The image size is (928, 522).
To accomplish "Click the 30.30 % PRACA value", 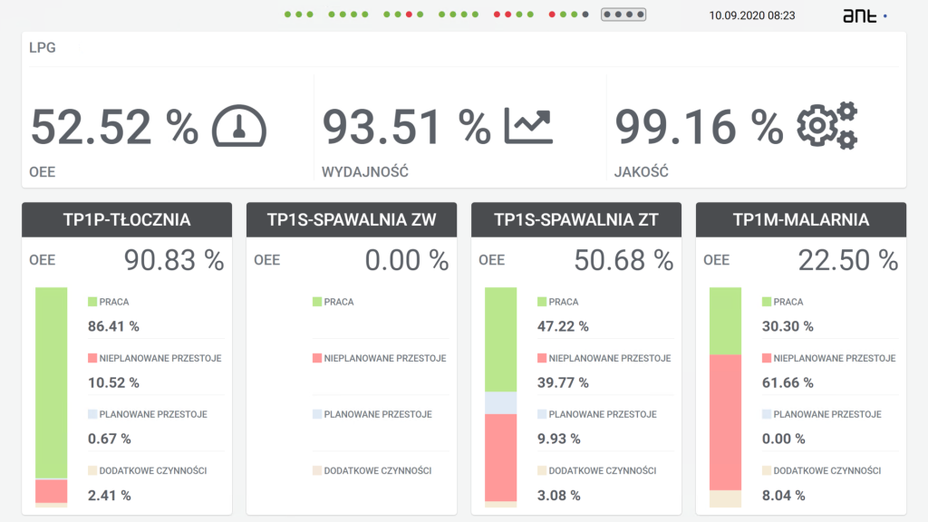I will pyautogui.click(x=788, y=326).
